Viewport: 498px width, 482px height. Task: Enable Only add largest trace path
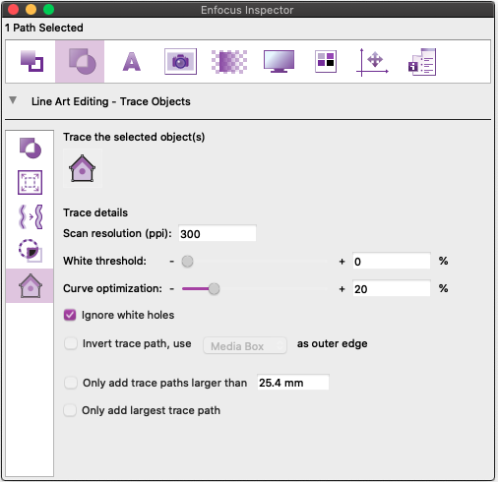coord(70,410)
